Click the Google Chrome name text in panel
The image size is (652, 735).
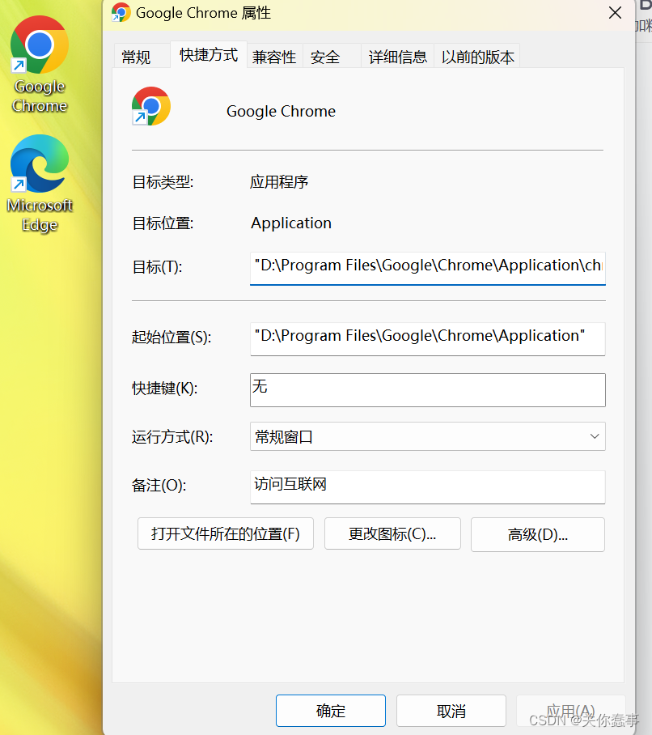(281, 112)
